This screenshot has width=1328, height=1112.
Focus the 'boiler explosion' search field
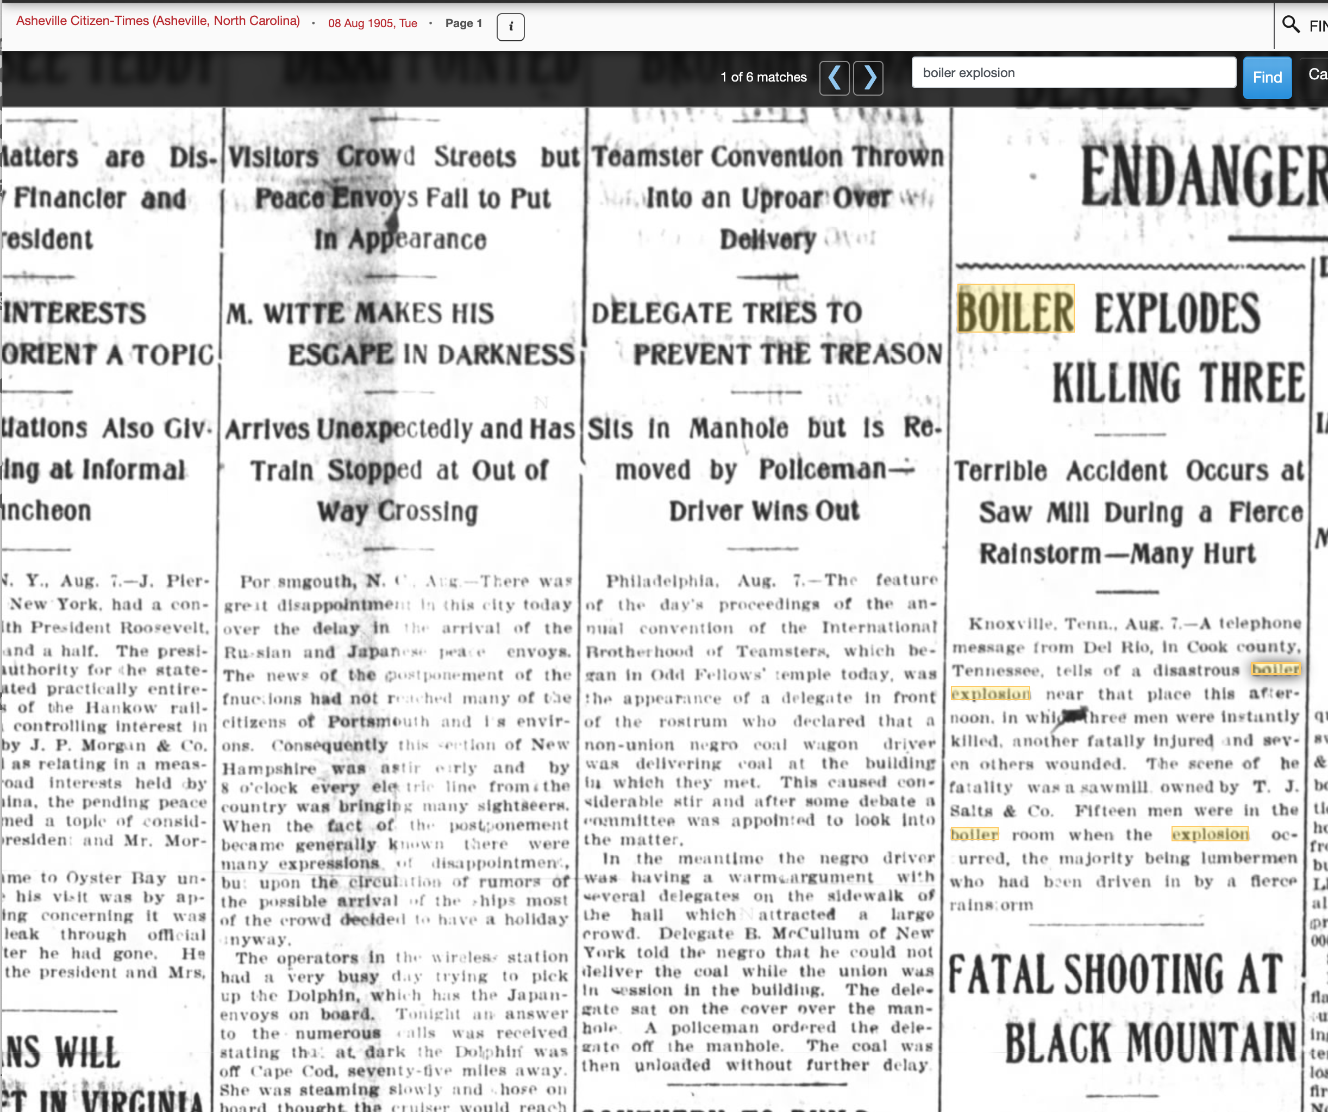point(1073,73)
